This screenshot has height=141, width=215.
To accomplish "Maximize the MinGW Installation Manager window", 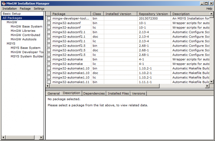I will point(206,3).
